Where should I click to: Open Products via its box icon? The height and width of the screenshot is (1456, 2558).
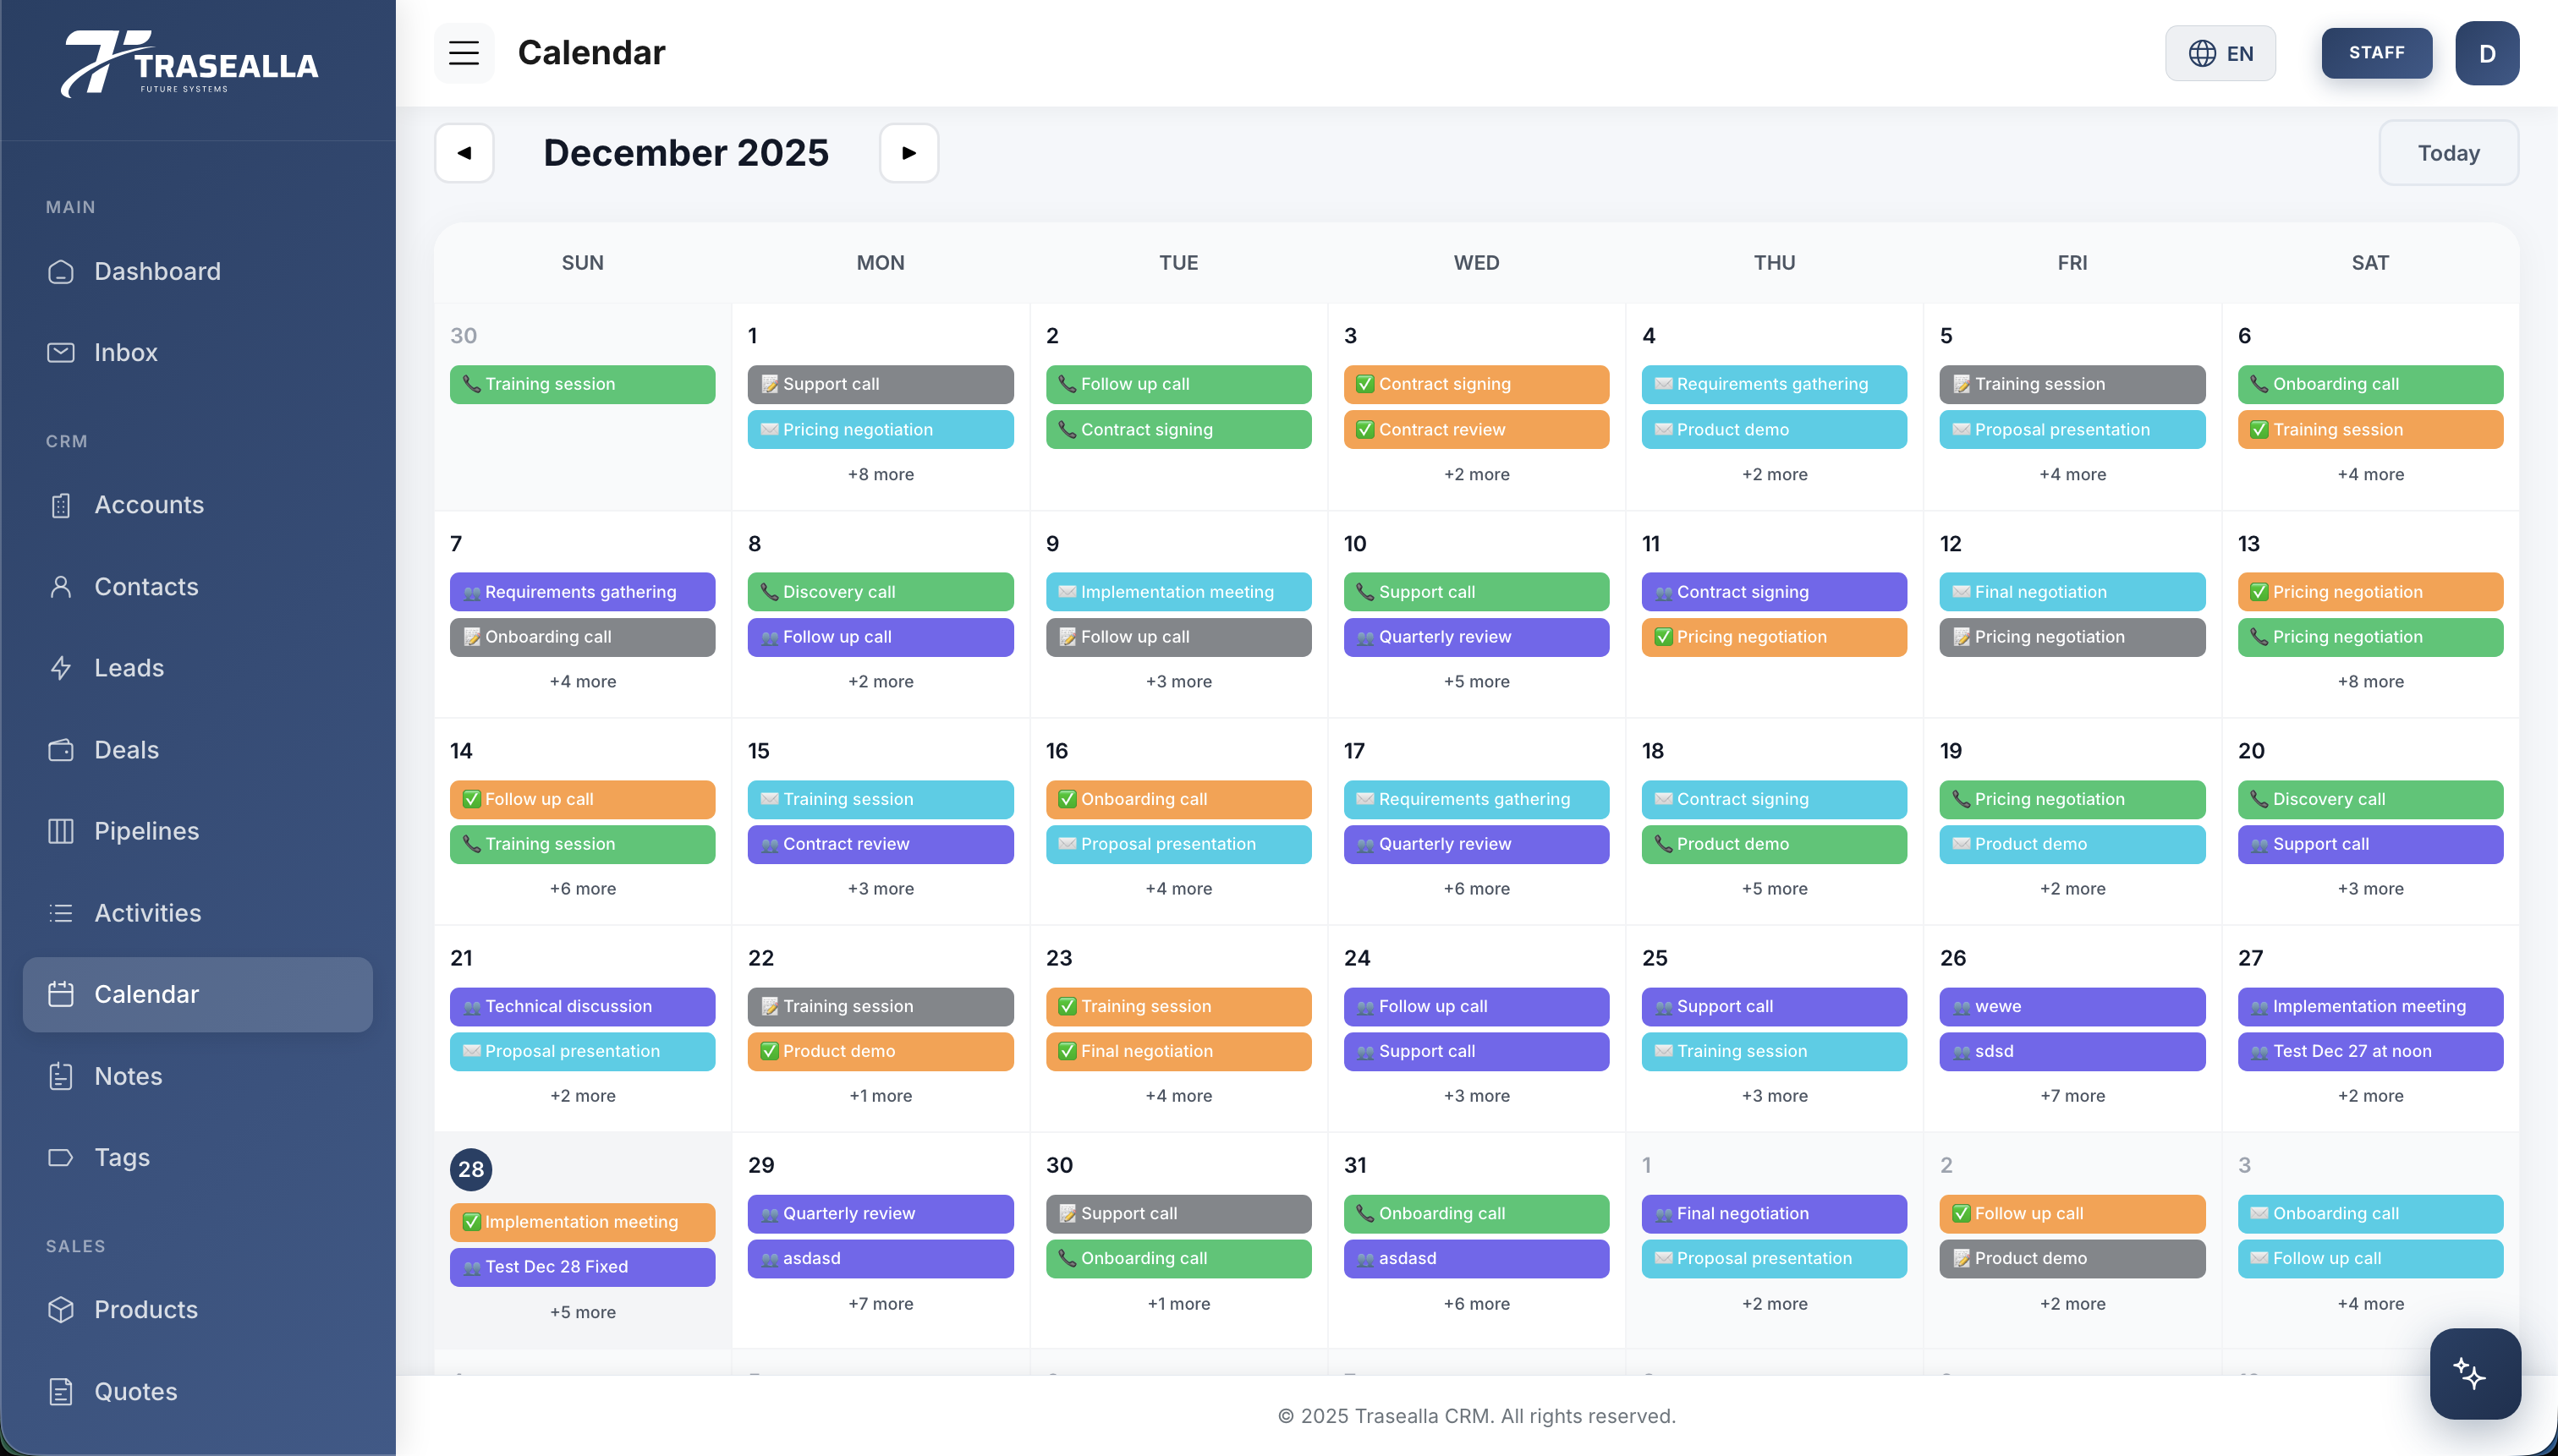(x=61, y=1310)
